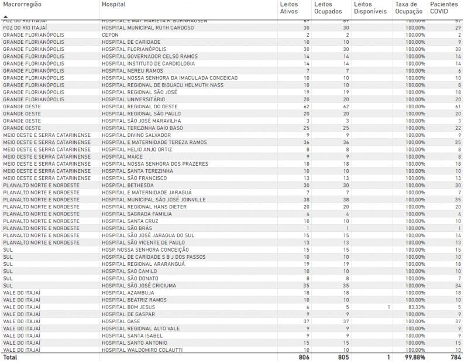This screenshot has height=363, width=468.
Task: Select HOSPITAL MUNICIPAL SÃO JOSÉ JOINVILLE cell
Action: (x=154, y=200)
